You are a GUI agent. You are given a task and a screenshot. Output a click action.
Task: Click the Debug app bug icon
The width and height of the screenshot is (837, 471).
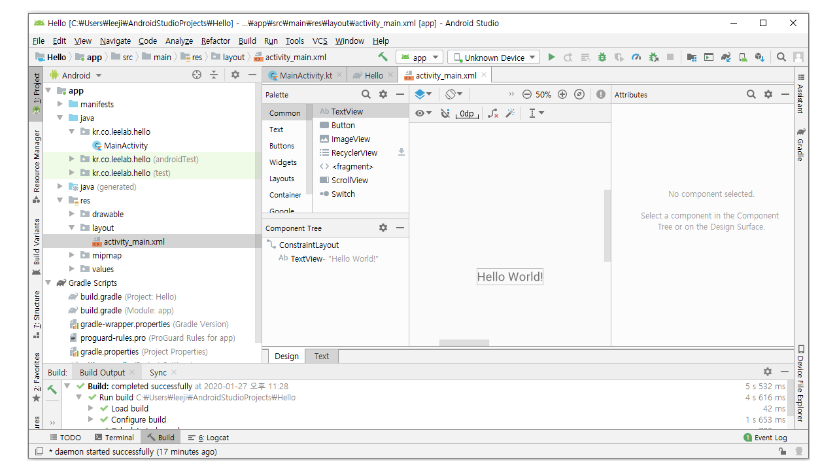click(602, 58)
